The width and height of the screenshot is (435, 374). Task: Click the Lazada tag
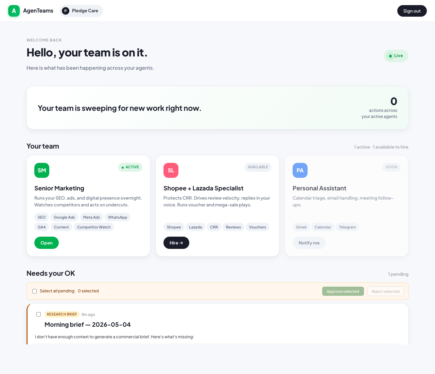(195, 227)
